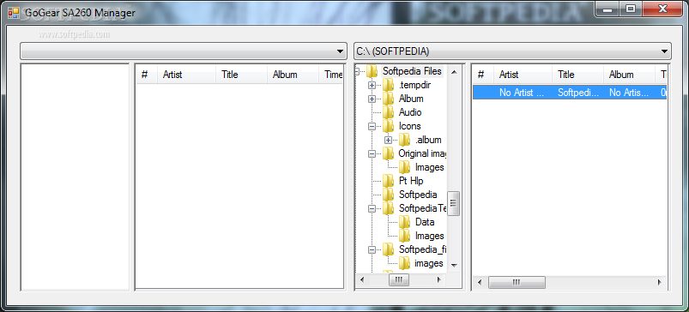Sort computer list by # column

click(483, 75)
